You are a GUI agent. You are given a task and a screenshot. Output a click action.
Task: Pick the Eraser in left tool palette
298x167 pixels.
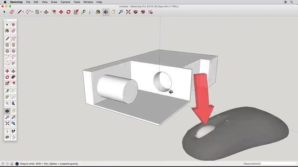[x=14, y=31]
